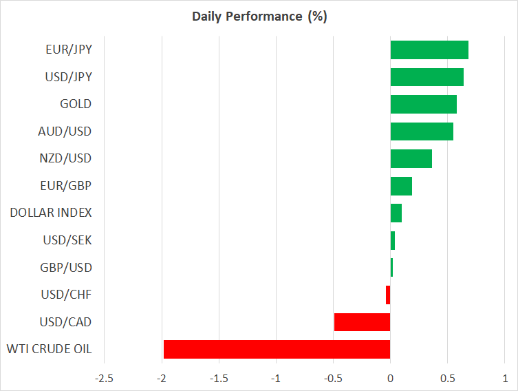Click the -1.5 axis tick label
Viewport: 518px width, 391px height.
[x=219, y=378]
